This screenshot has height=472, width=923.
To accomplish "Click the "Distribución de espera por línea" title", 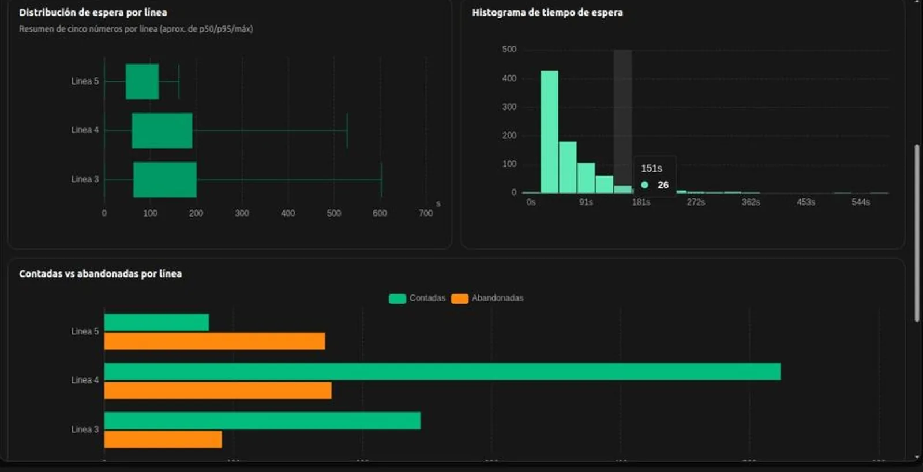I will point(93,12).
